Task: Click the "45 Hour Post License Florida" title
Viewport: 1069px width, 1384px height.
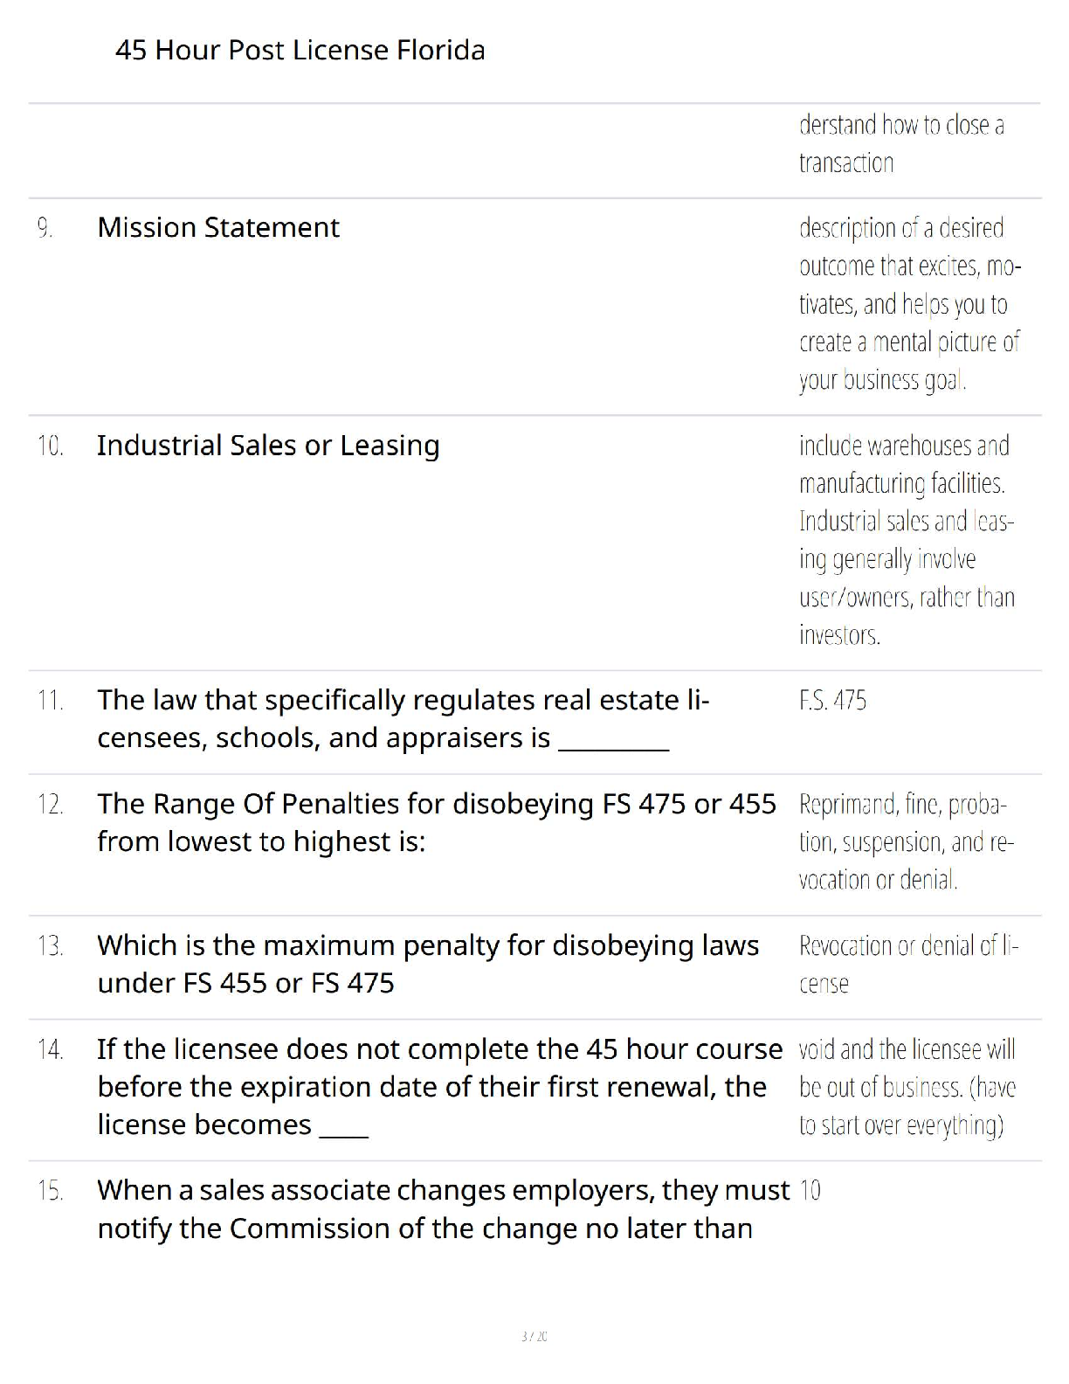Action: click(x=300, y=50)
